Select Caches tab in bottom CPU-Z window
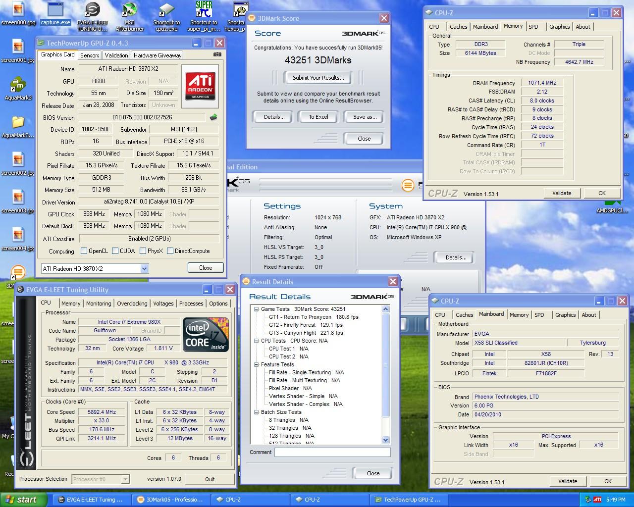The width and height of the screenshot is (634, 507). pyautogui.click(x=465, y=315)
